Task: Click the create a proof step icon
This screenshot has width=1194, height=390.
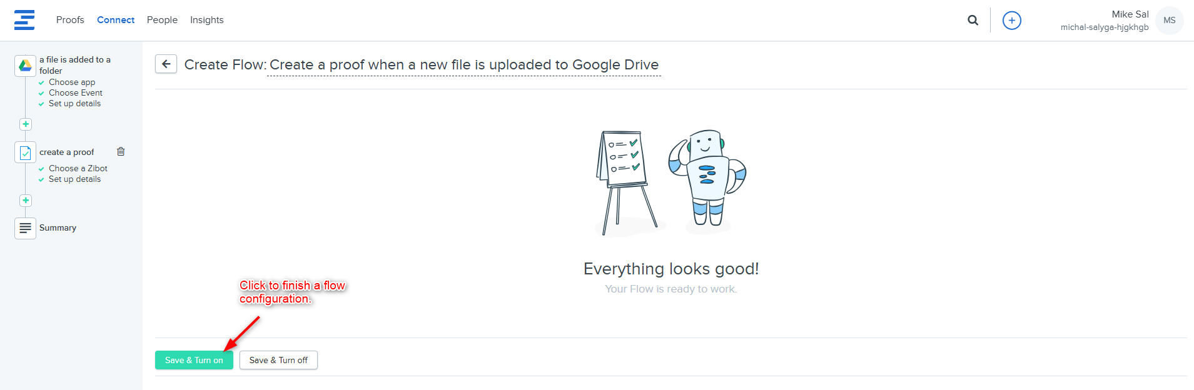Action: point(25,152)
